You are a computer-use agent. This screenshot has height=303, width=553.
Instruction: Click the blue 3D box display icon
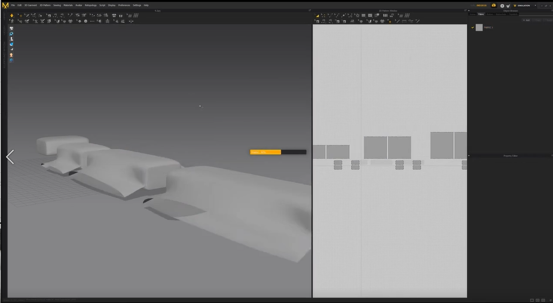pyautogui.click(x=11, y=44)
